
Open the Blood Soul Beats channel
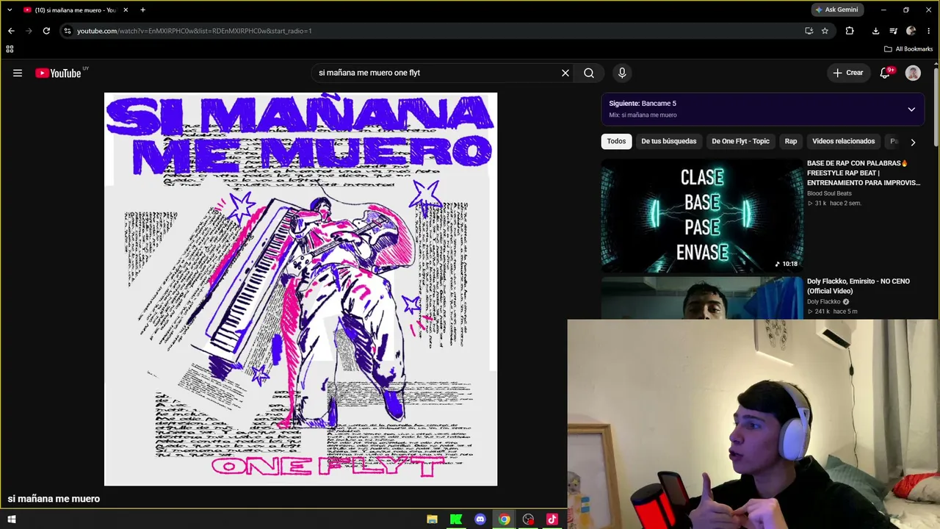click(x=829, y=193)
